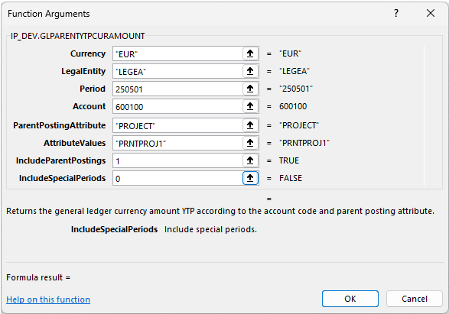Click Period field range selector icon
The image size is (449, 314).
(250, 89)
